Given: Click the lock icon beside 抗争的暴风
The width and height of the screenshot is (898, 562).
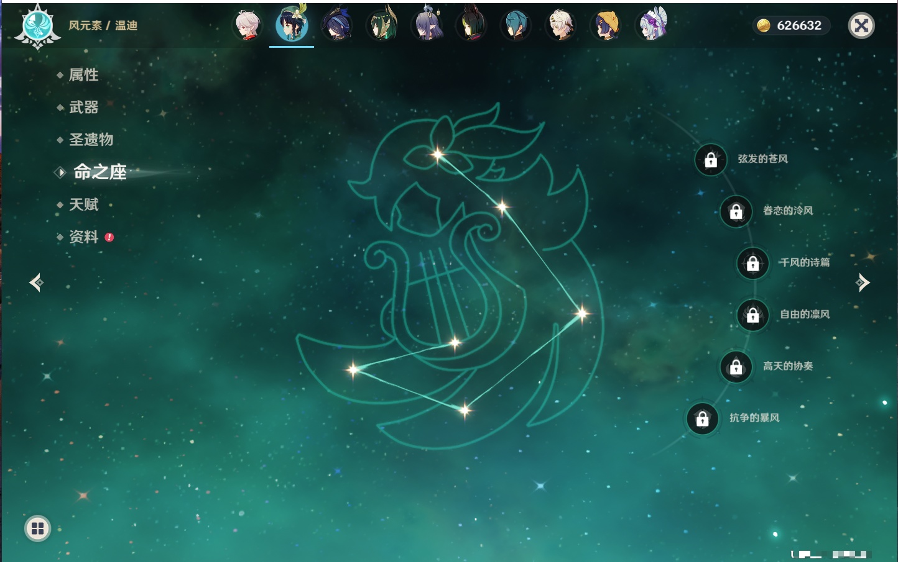Looking at the screenshot, I should point(702,419).
